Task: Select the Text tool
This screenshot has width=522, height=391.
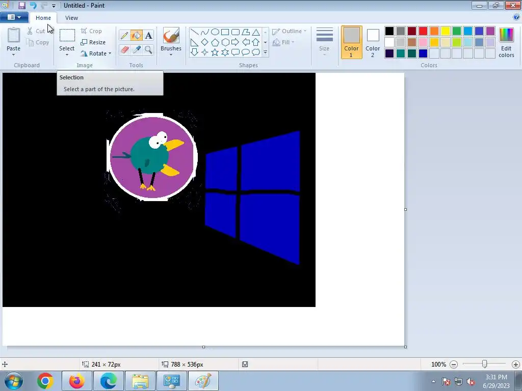Action: point(148,35)
